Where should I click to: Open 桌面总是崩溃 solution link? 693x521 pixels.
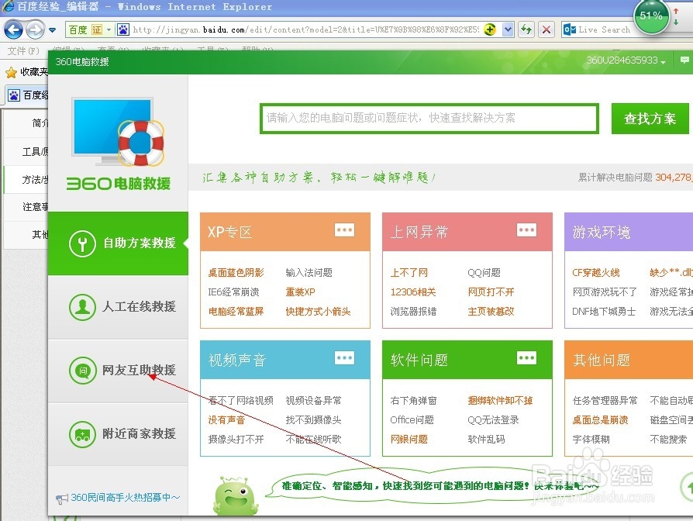click(600, 420)
